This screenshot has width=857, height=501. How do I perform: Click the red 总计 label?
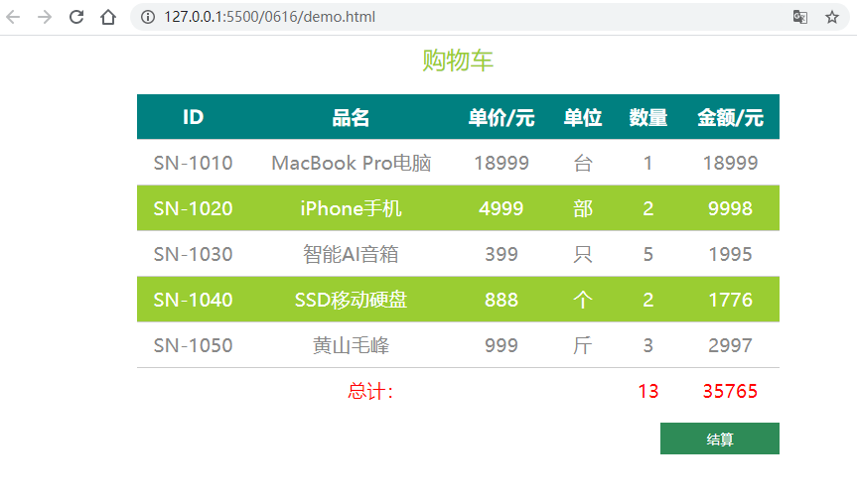tap(370, 391)
